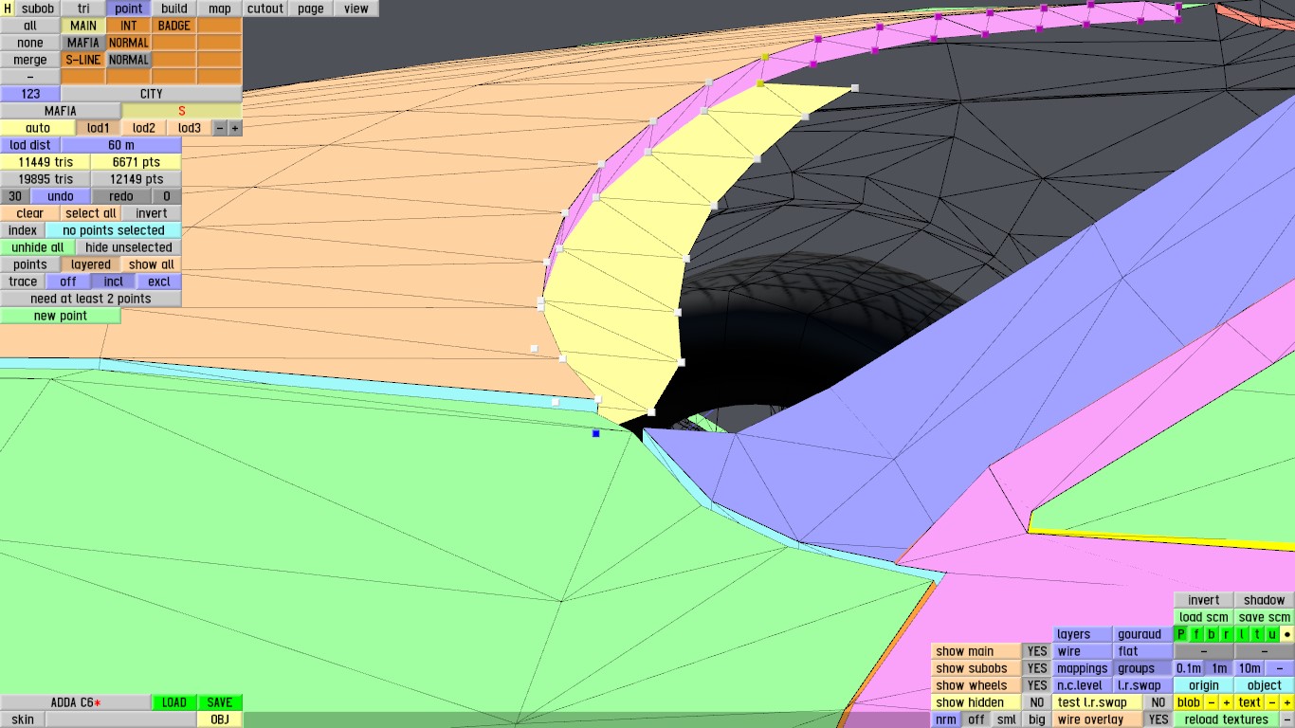Click select all points
1295x728 pixels.
pyautogui.click(x=91, y=213)
